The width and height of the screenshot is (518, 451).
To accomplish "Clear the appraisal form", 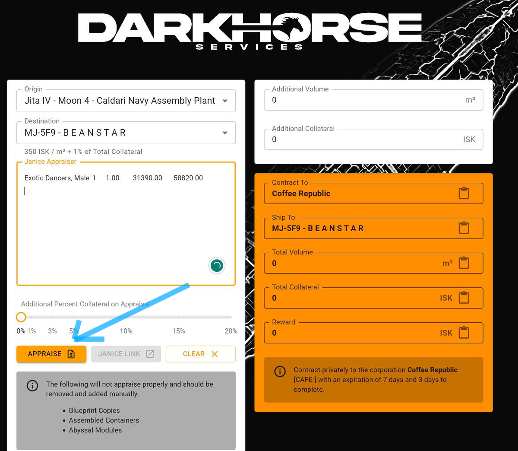I will (x=201, y=354).
